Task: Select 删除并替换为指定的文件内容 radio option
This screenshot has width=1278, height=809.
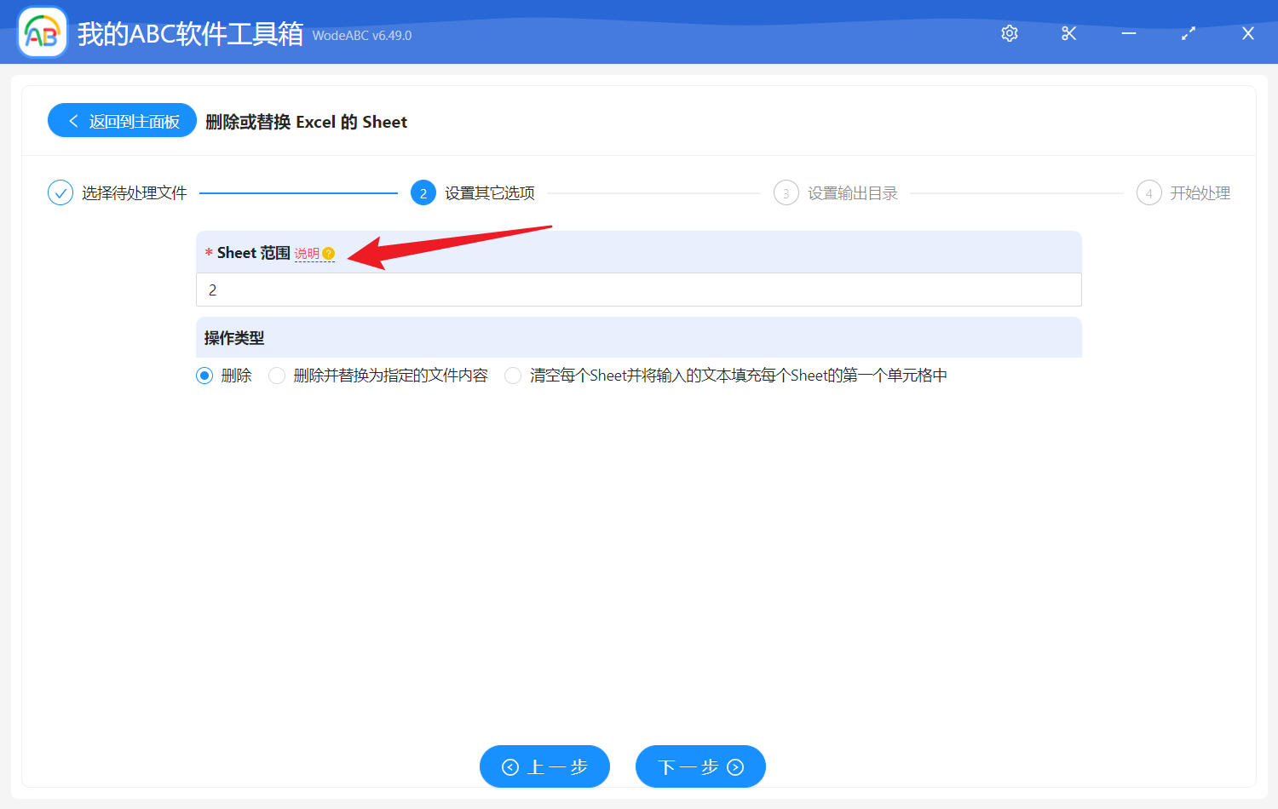Action: tap(277, 376)
